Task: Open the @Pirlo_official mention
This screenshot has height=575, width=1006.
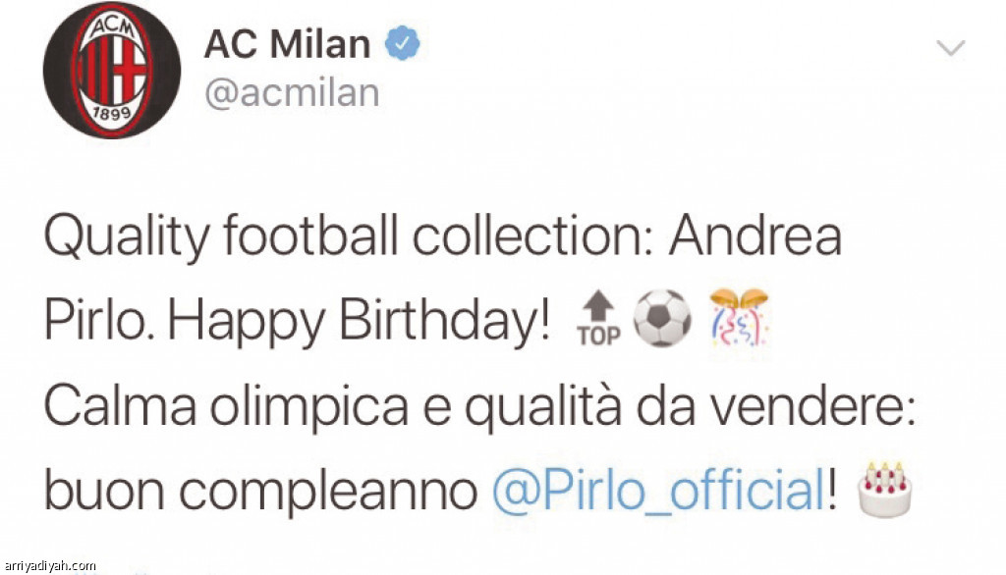Action: 659,492
